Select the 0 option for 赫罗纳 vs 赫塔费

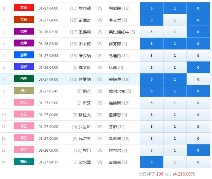point(198,79)
